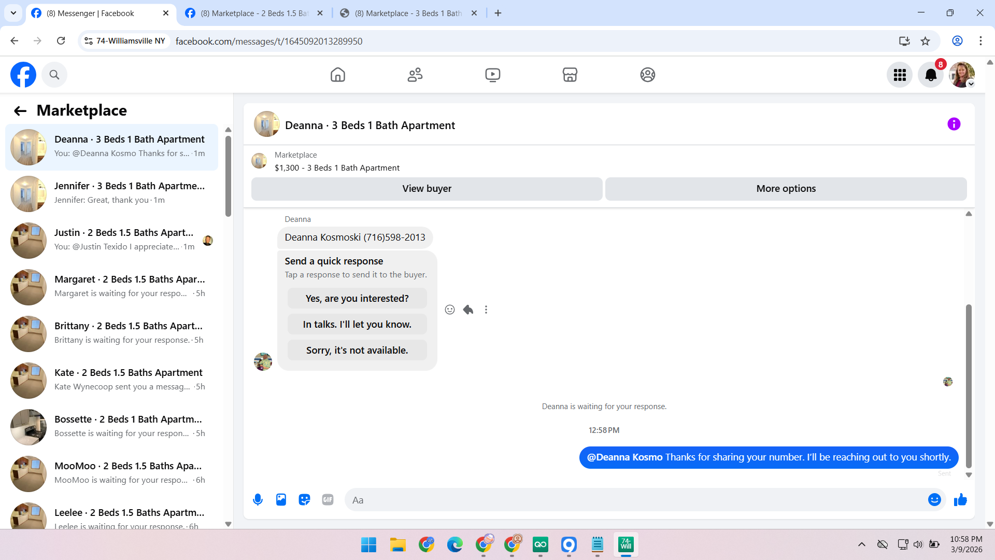React to Deanna's message with emoji

(450, 310)
